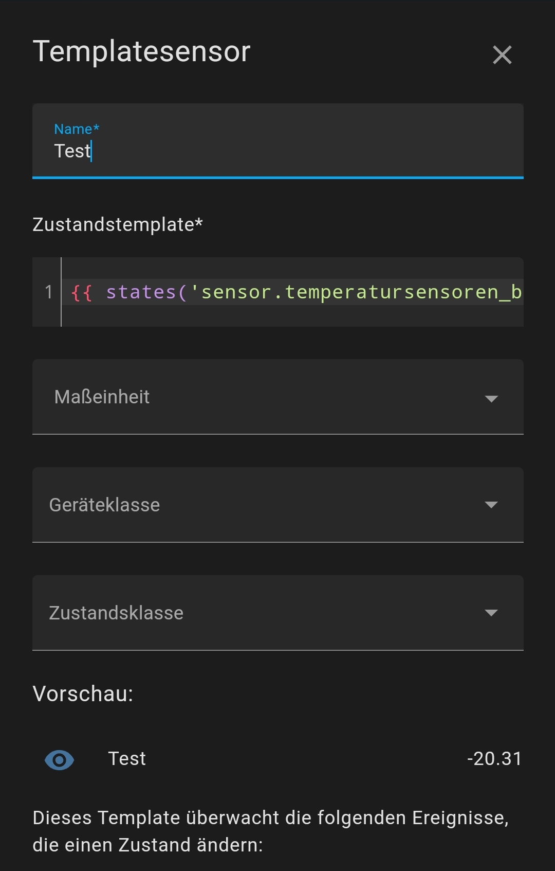Click the eye icon in the preview row
The width and height of the screenshot is (555, 871).
(59, 760)
